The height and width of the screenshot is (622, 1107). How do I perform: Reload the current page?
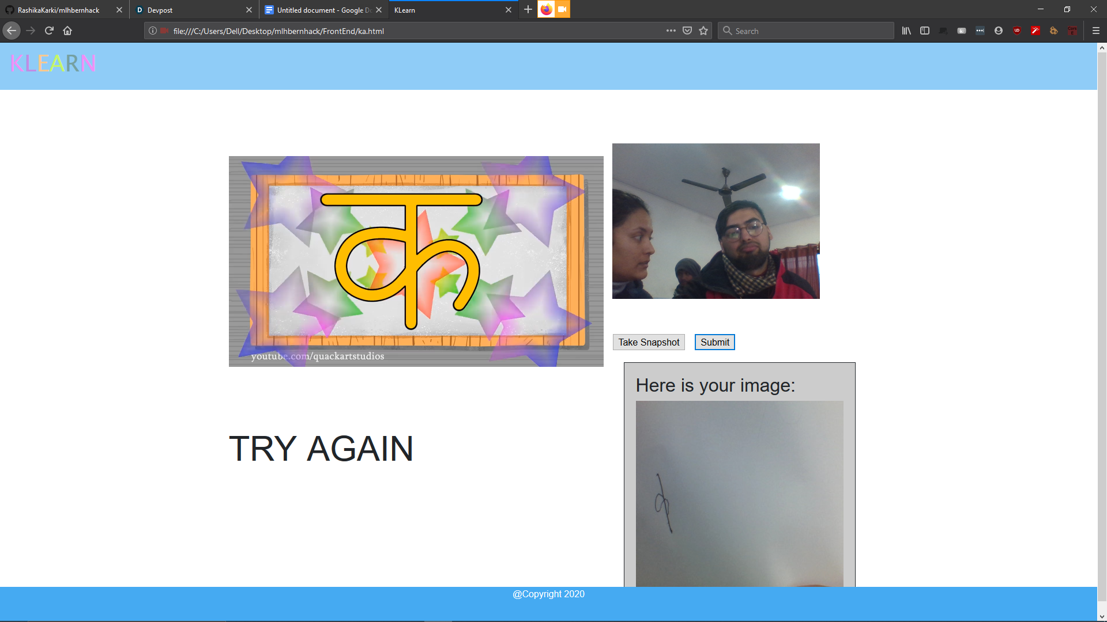49,31
